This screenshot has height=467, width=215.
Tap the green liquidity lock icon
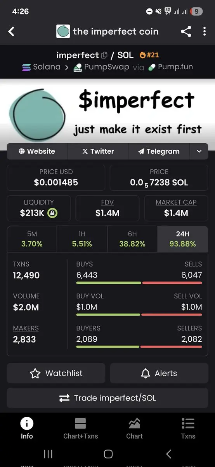pyautogui.click(x=52, y=213)
